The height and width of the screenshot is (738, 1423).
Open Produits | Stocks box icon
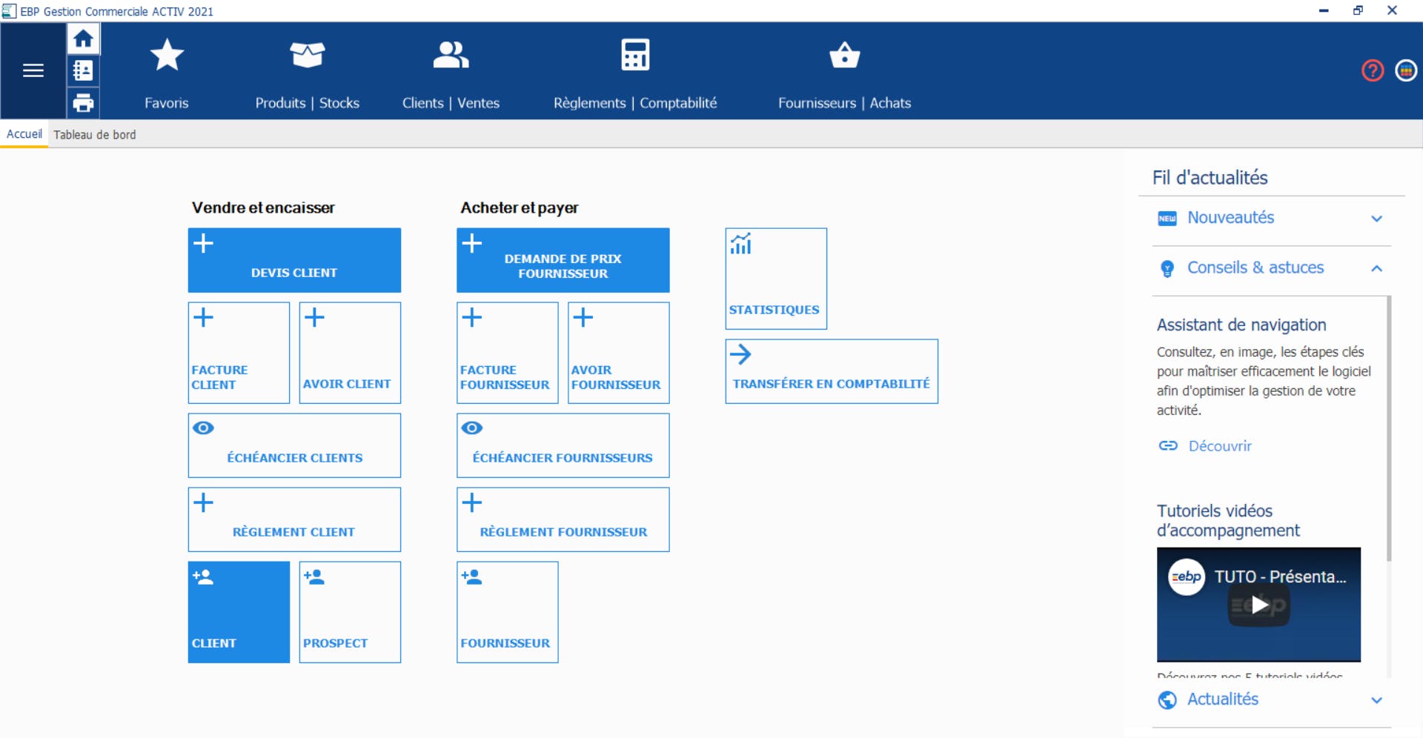(307, 56)
